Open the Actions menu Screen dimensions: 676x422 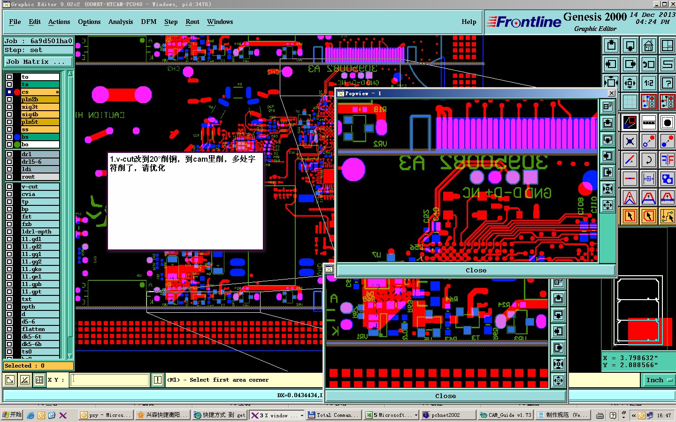[x=59, y=22]
